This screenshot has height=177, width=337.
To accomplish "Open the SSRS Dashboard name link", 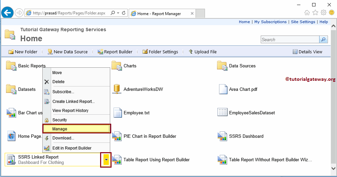I will click(x=246, y=136).
